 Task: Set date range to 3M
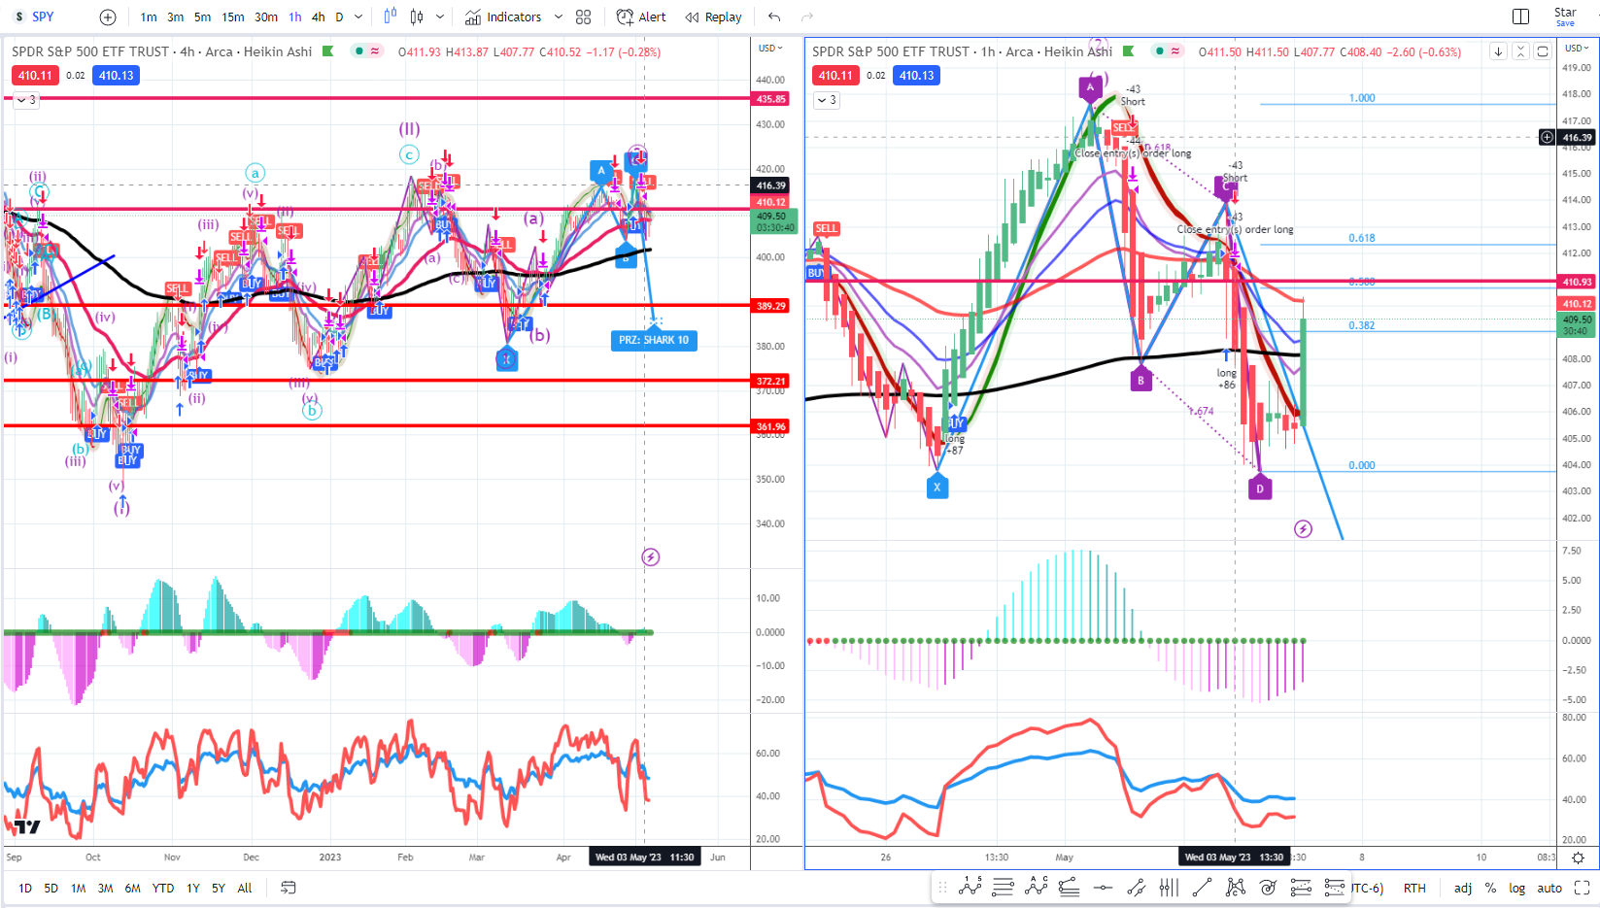(x=105, y=888)
